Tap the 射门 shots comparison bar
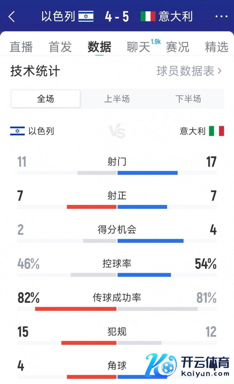Viewport: 234px width, 384px height. tap(117, 173)
